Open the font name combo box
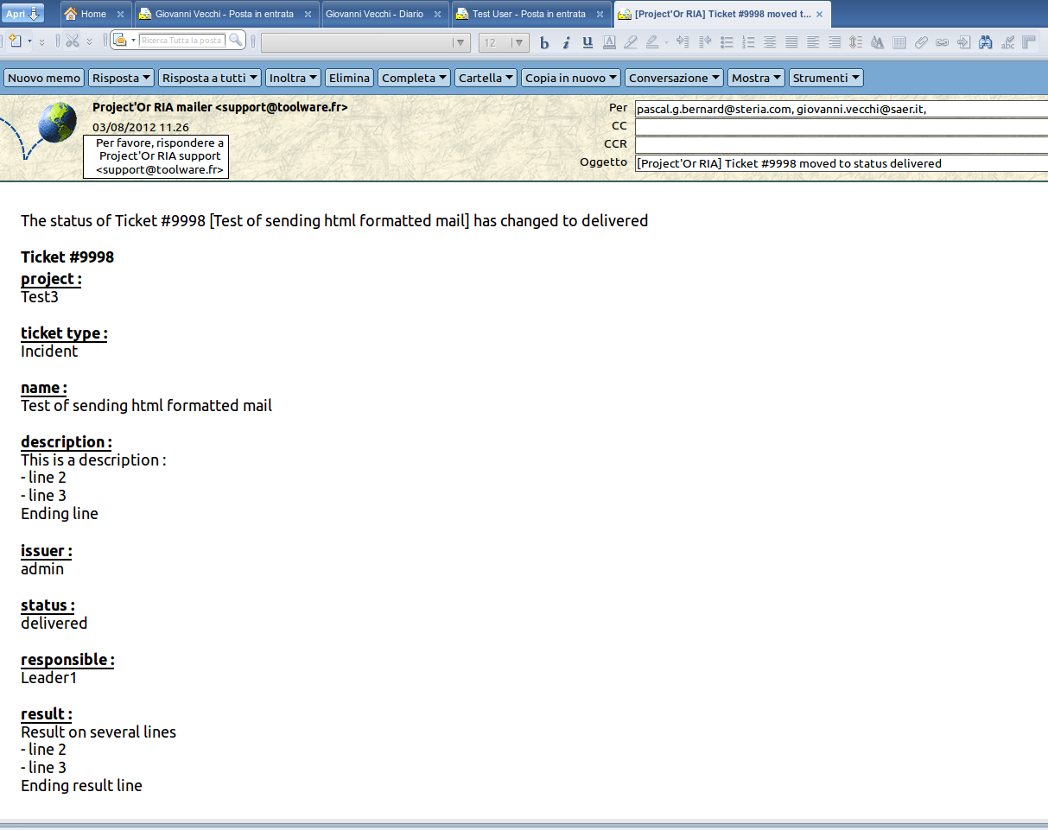Screen dimensions: 1048x830 click(x=365, y=42)
